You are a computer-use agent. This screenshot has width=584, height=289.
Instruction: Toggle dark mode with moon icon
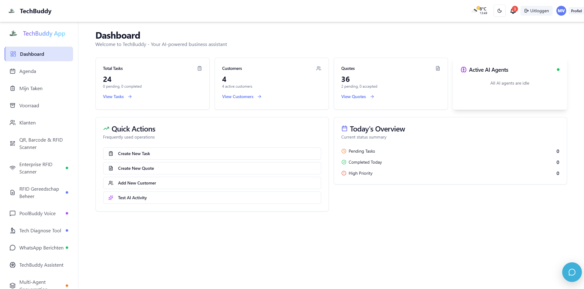500,11
